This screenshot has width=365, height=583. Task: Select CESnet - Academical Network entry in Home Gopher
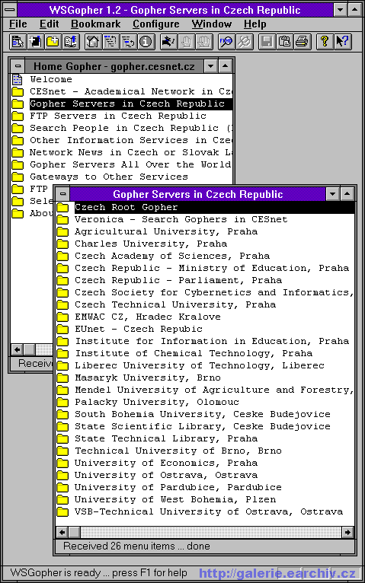[131, 91]
